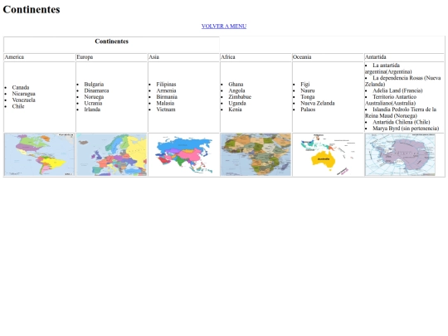Screen dimensions: 448x336
Task: Click Irlanda list item
Action: click(92, 110)
